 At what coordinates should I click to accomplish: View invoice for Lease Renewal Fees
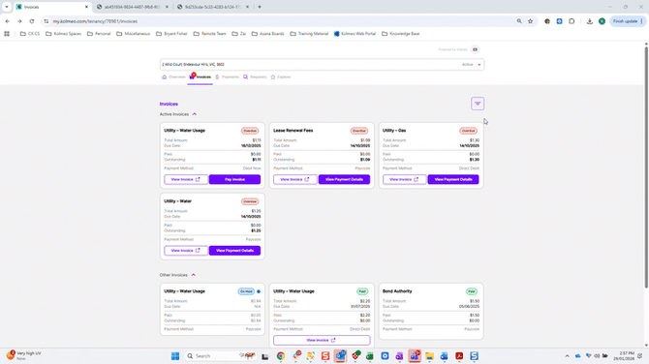pyautogui.click(x=295, y=179)
